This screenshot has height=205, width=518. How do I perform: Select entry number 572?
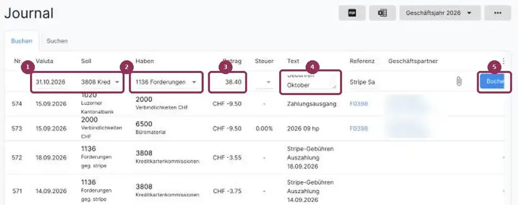click(x=17, y=157)
